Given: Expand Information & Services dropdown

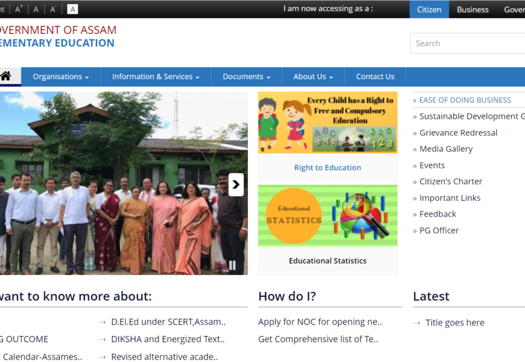Looking at the screenshot, I should (x=156, y=77).
